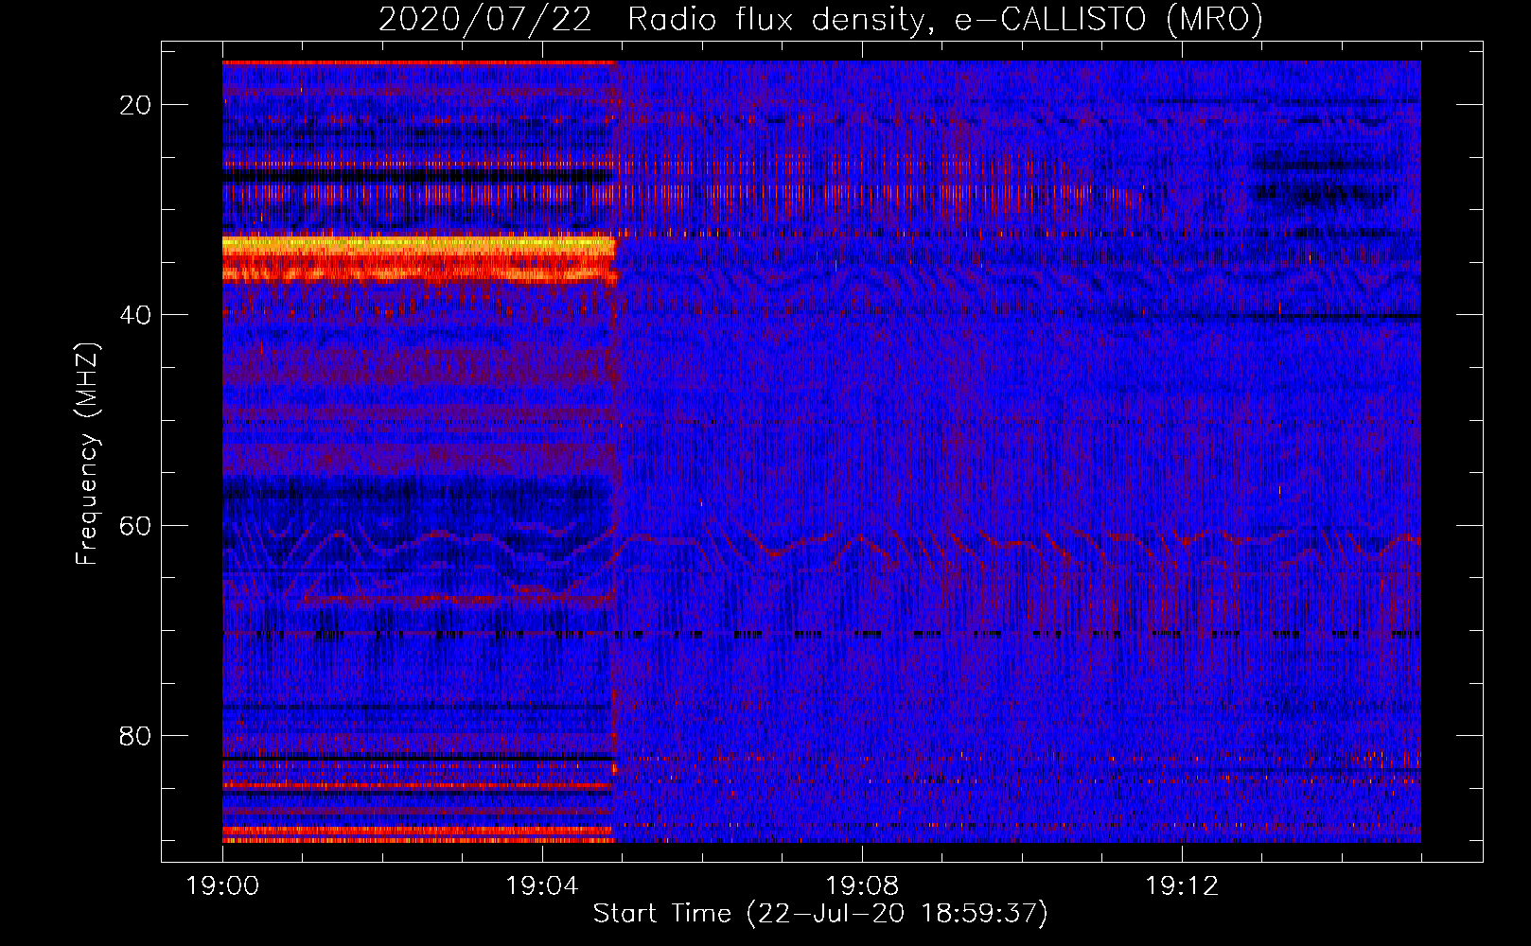Click the '19:04' time tick label

point(542,886)
